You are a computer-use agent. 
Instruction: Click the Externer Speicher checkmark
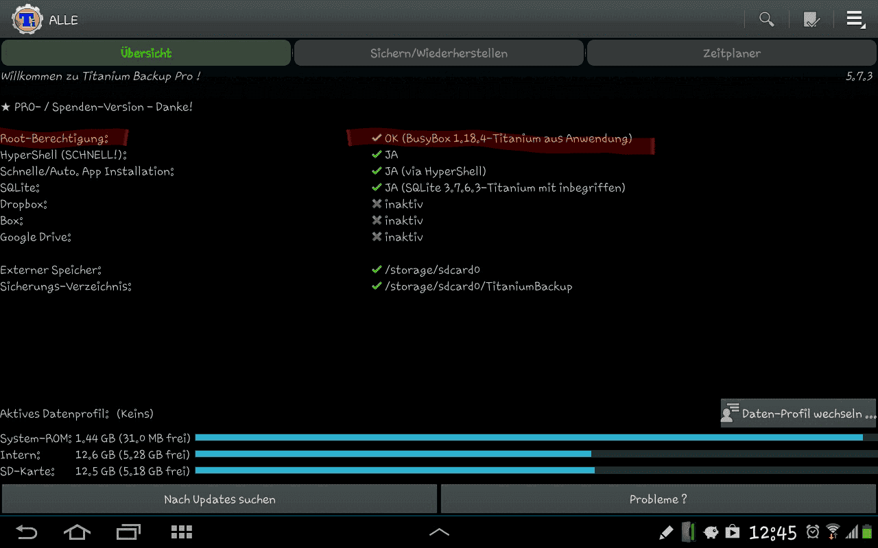376,270
